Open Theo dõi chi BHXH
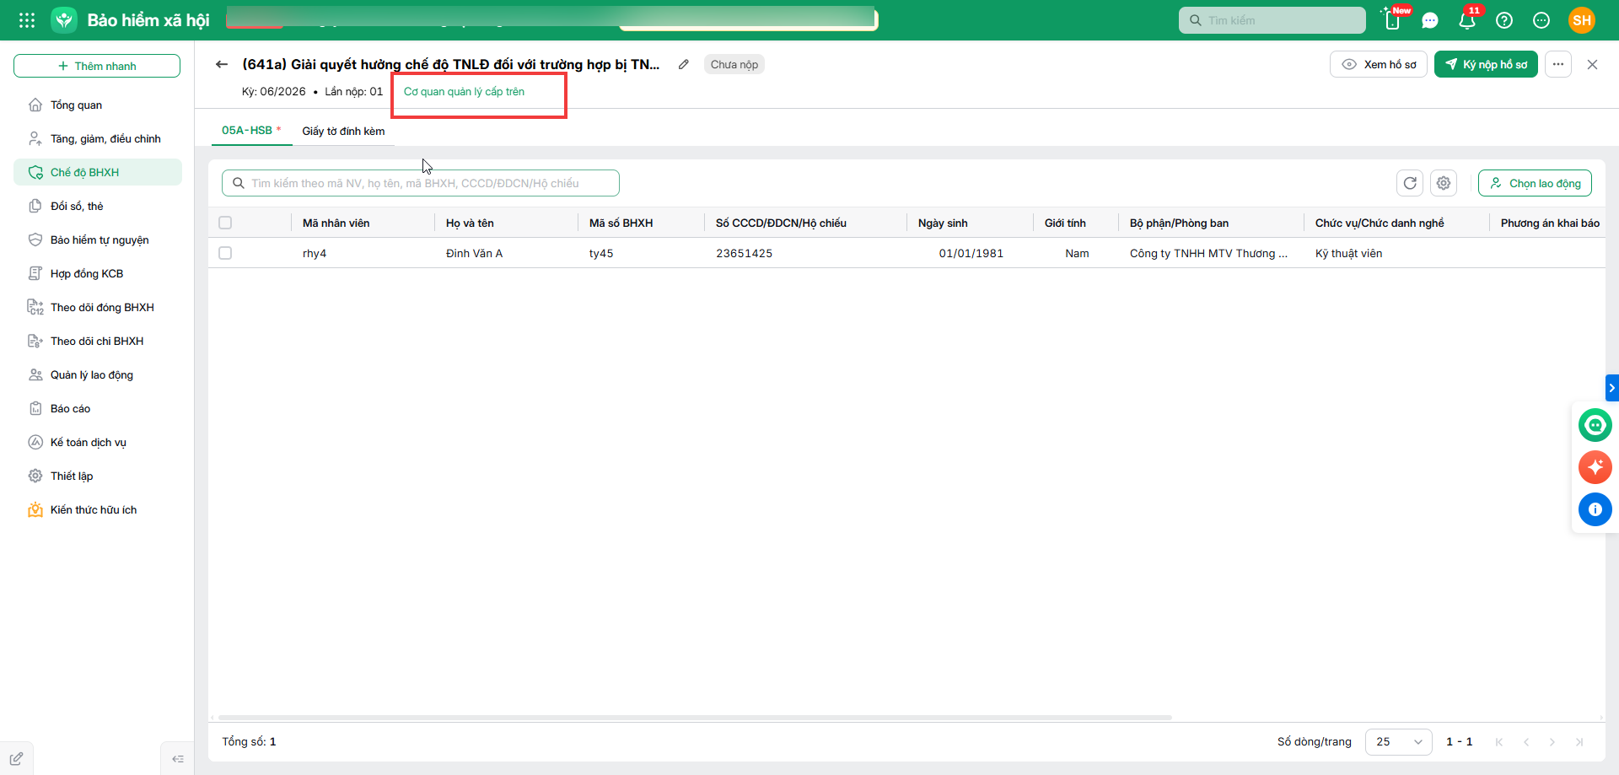 (x=98, y=341)
